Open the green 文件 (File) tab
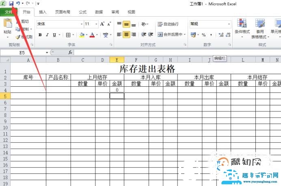Screen dimensions: 281x186 coord(8,12)
